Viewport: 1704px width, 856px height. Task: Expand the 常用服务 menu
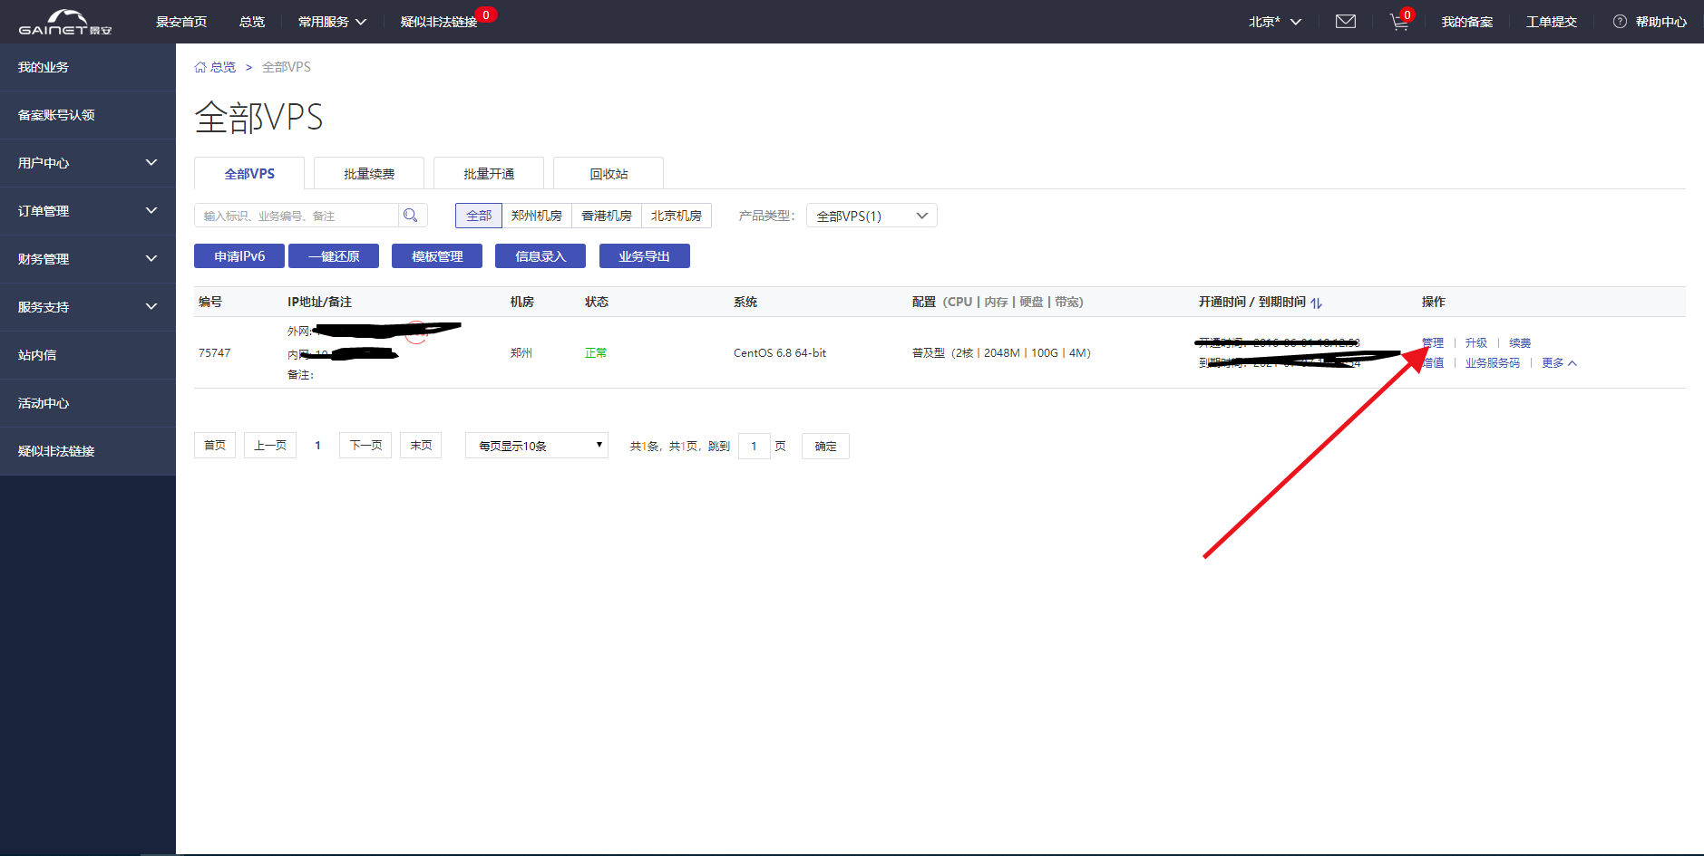click(x=332, y=22)
